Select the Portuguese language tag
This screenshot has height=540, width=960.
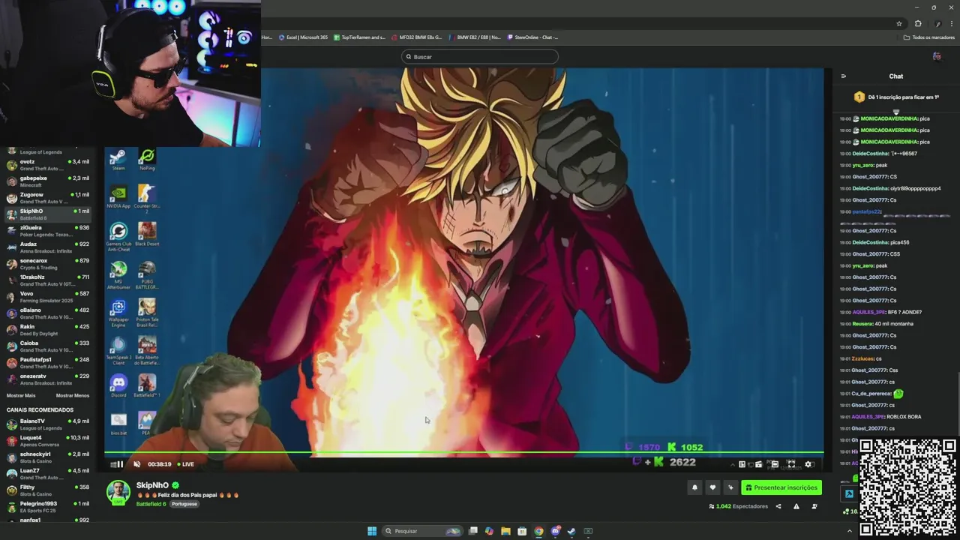pos(184,504)
